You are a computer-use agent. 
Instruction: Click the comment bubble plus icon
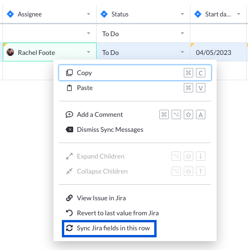(x=69, y=114)
